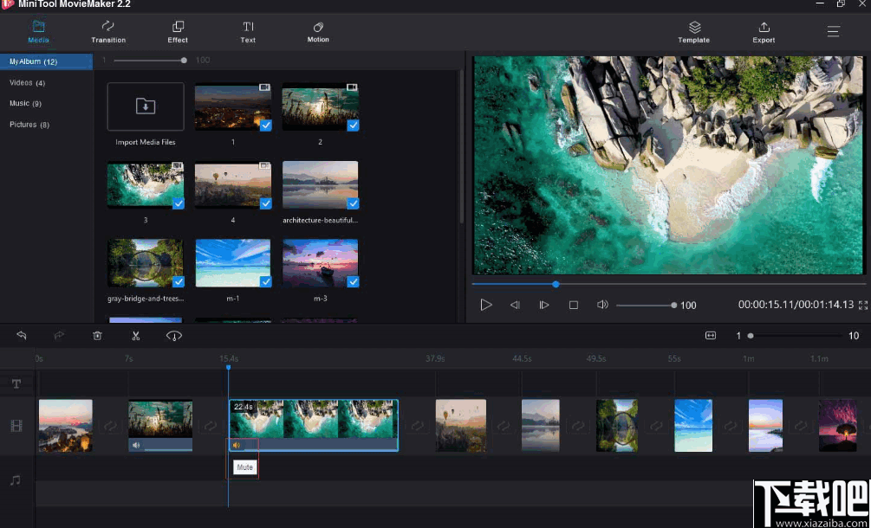Uncheck the selection checkmark on clip m-1

tap(265, 280)
